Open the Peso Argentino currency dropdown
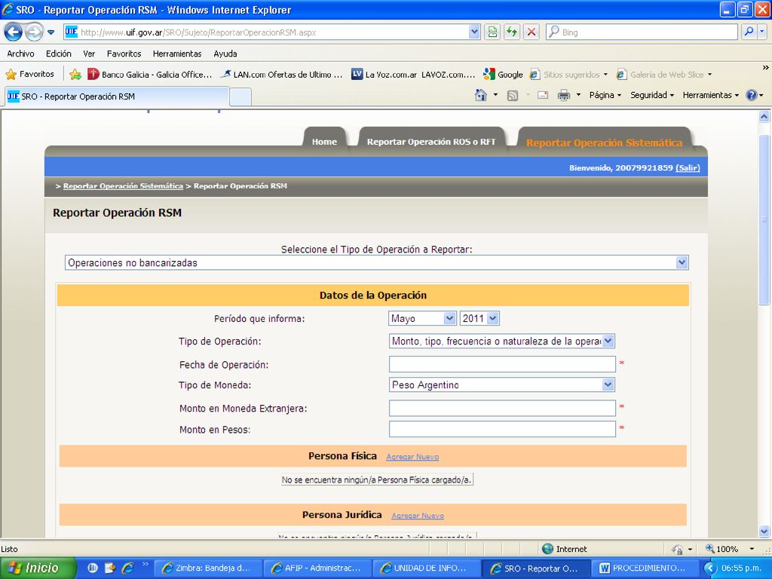Image resolution: width=772 pixels, height=579 pixels. (x=501, y=384)
